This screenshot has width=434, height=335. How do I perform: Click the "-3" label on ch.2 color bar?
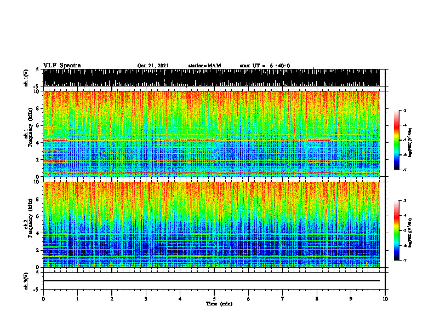pos(404,201)
